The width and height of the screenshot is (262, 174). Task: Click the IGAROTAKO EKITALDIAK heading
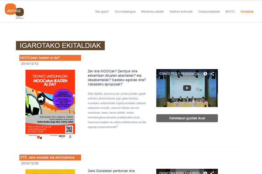click(60, 46)
